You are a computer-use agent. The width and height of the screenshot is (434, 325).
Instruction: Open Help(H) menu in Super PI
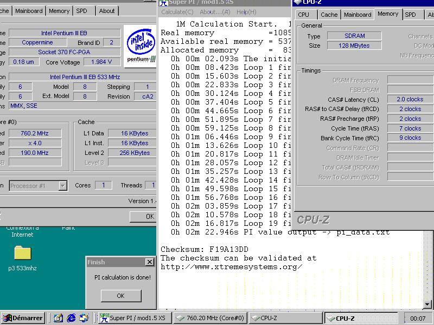point(246,12)
